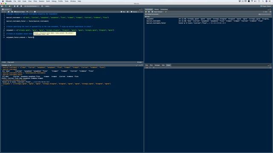
Task: Open the Build menu
Action: point(48,1)
